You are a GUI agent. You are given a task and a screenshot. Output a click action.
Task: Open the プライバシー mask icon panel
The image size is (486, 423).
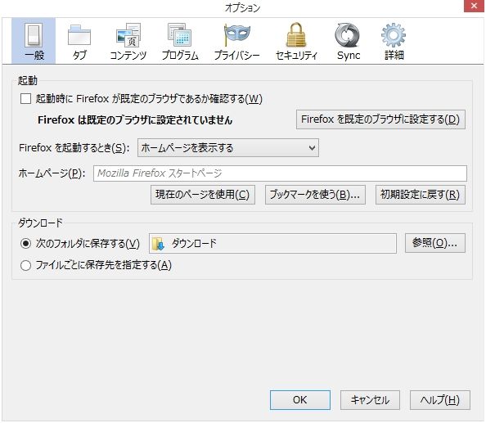(237, 41)
